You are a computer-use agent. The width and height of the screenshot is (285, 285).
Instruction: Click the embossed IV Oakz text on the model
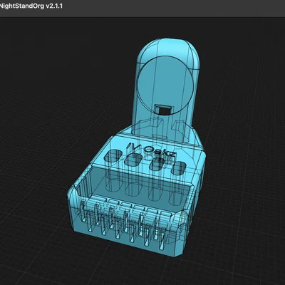[152, 150]
